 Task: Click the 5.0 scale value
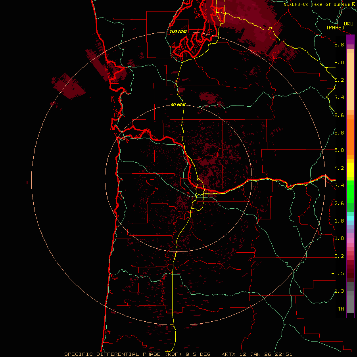pyautogui.click(x=339, y=150)
